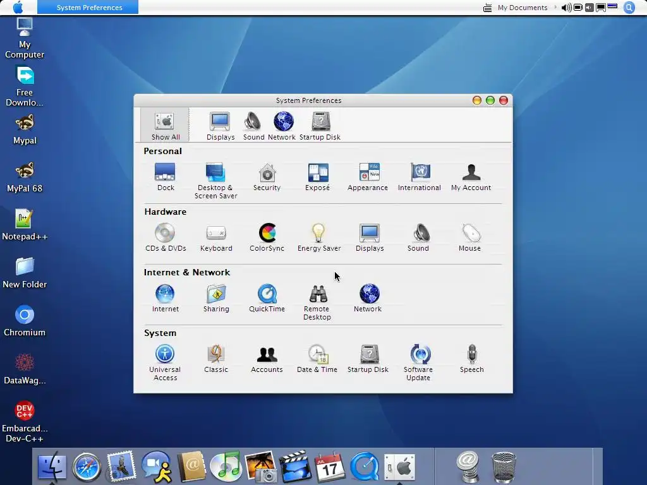Open Network in Internet & Network section
The image size is (647, 485).
(x=368, y=298)
